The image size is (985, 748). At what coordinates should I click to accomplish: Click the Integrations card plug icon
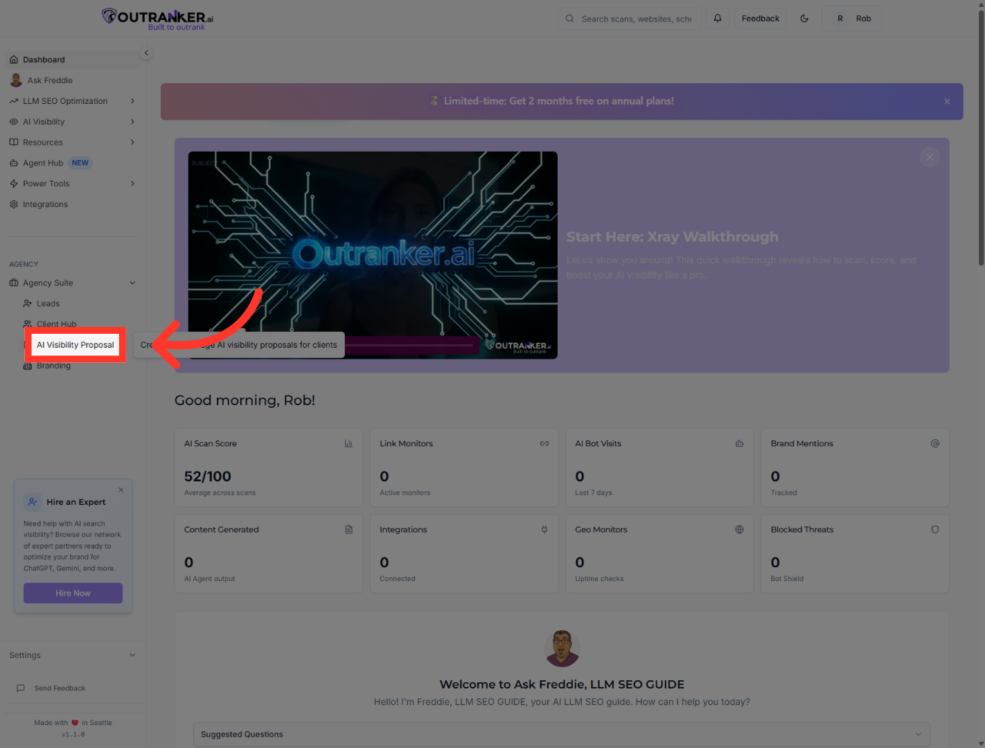pos(544,529)
